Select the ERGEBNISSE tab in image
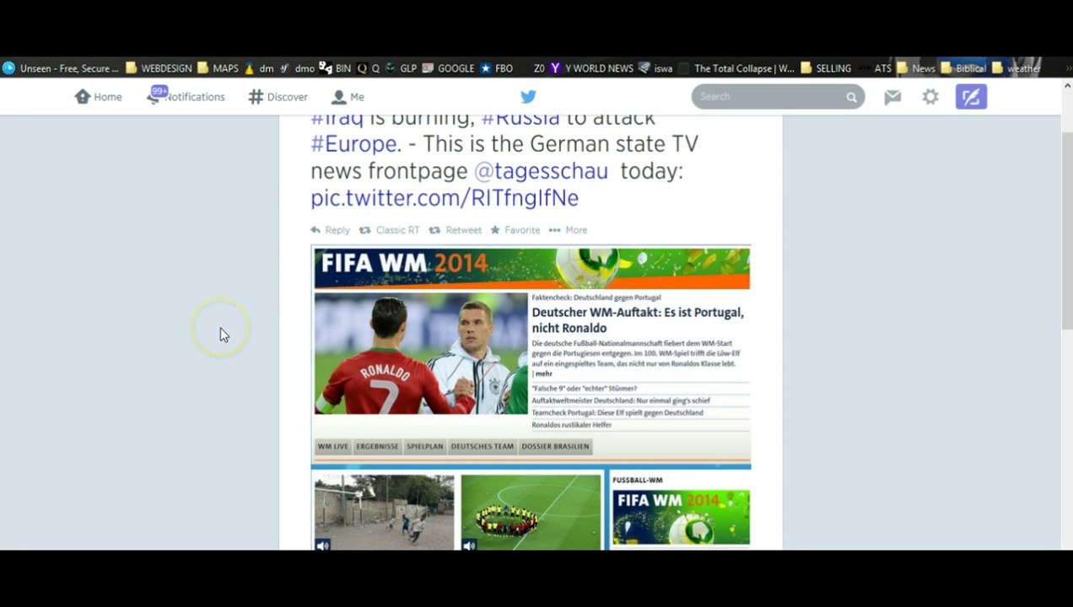1073x607 pixels. (377, 447)
